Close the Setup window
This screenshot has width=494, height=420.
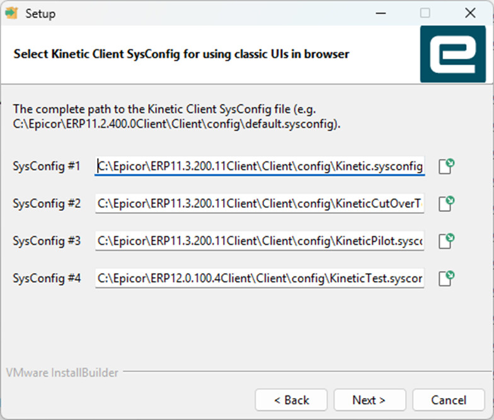tap(470, 13)
